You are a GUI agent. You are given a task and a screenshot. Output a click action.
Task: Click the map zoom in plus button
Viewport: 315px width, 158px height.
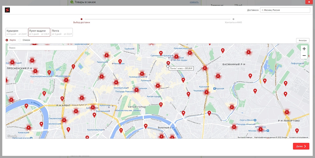coord(304,49)
